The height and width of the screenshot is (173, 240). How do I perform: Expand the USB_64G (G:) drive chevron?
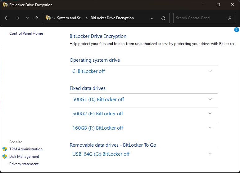pyautogui.click(x=210, y=154)
